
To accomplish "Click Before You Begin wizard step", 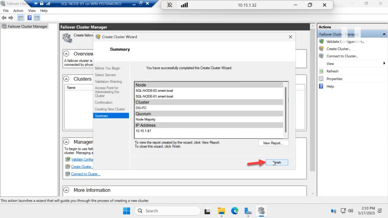I will click(107, 68).
